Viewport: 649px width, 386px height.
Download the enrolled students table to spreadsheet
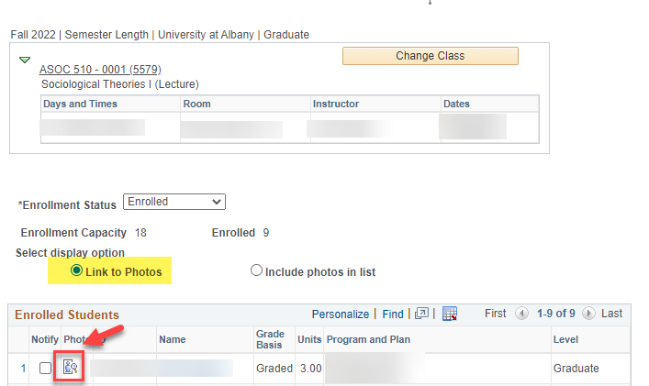pyautogui.click(x=450, y=314)
